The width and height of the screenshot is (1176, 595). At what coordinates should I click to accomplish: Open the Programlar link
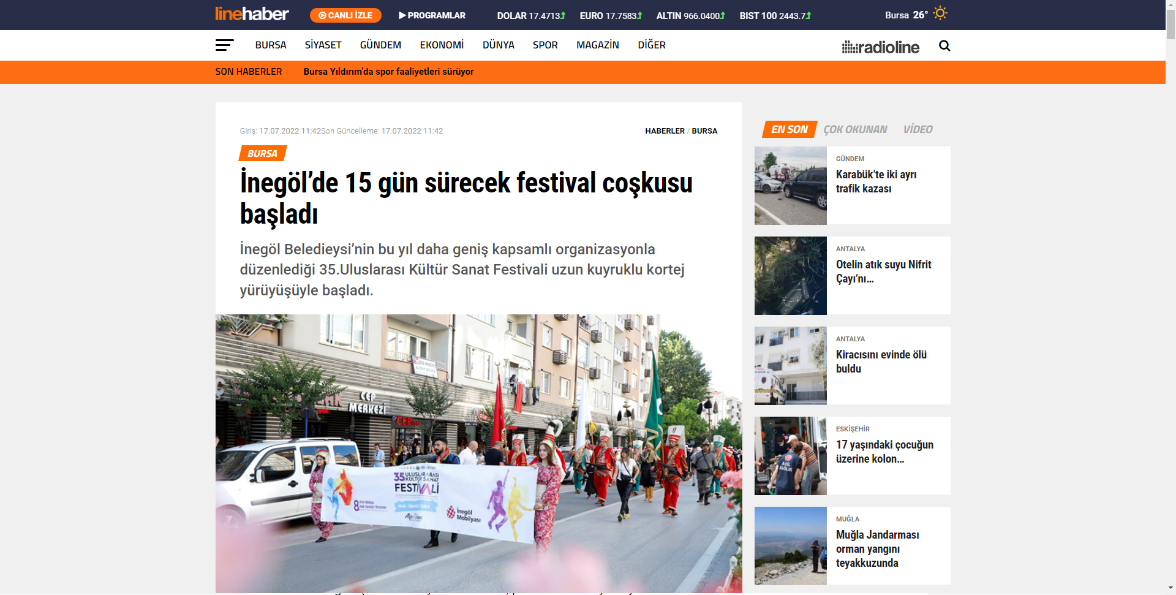(x=432, y=15)
